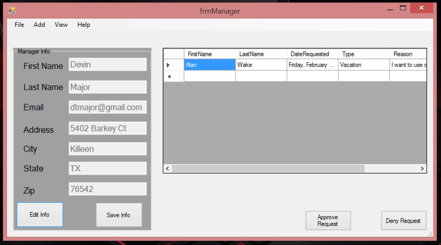Approve the selected request
Viewport: 441px width, 245px height.
click(328, 221)
